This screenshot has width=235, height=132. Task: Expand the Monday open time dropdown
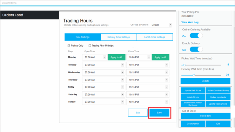(105, 57)
